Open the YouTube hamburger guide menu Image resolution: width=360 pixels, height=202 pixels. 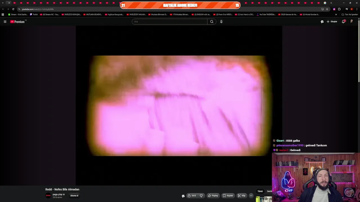click(x=5, y=22)
